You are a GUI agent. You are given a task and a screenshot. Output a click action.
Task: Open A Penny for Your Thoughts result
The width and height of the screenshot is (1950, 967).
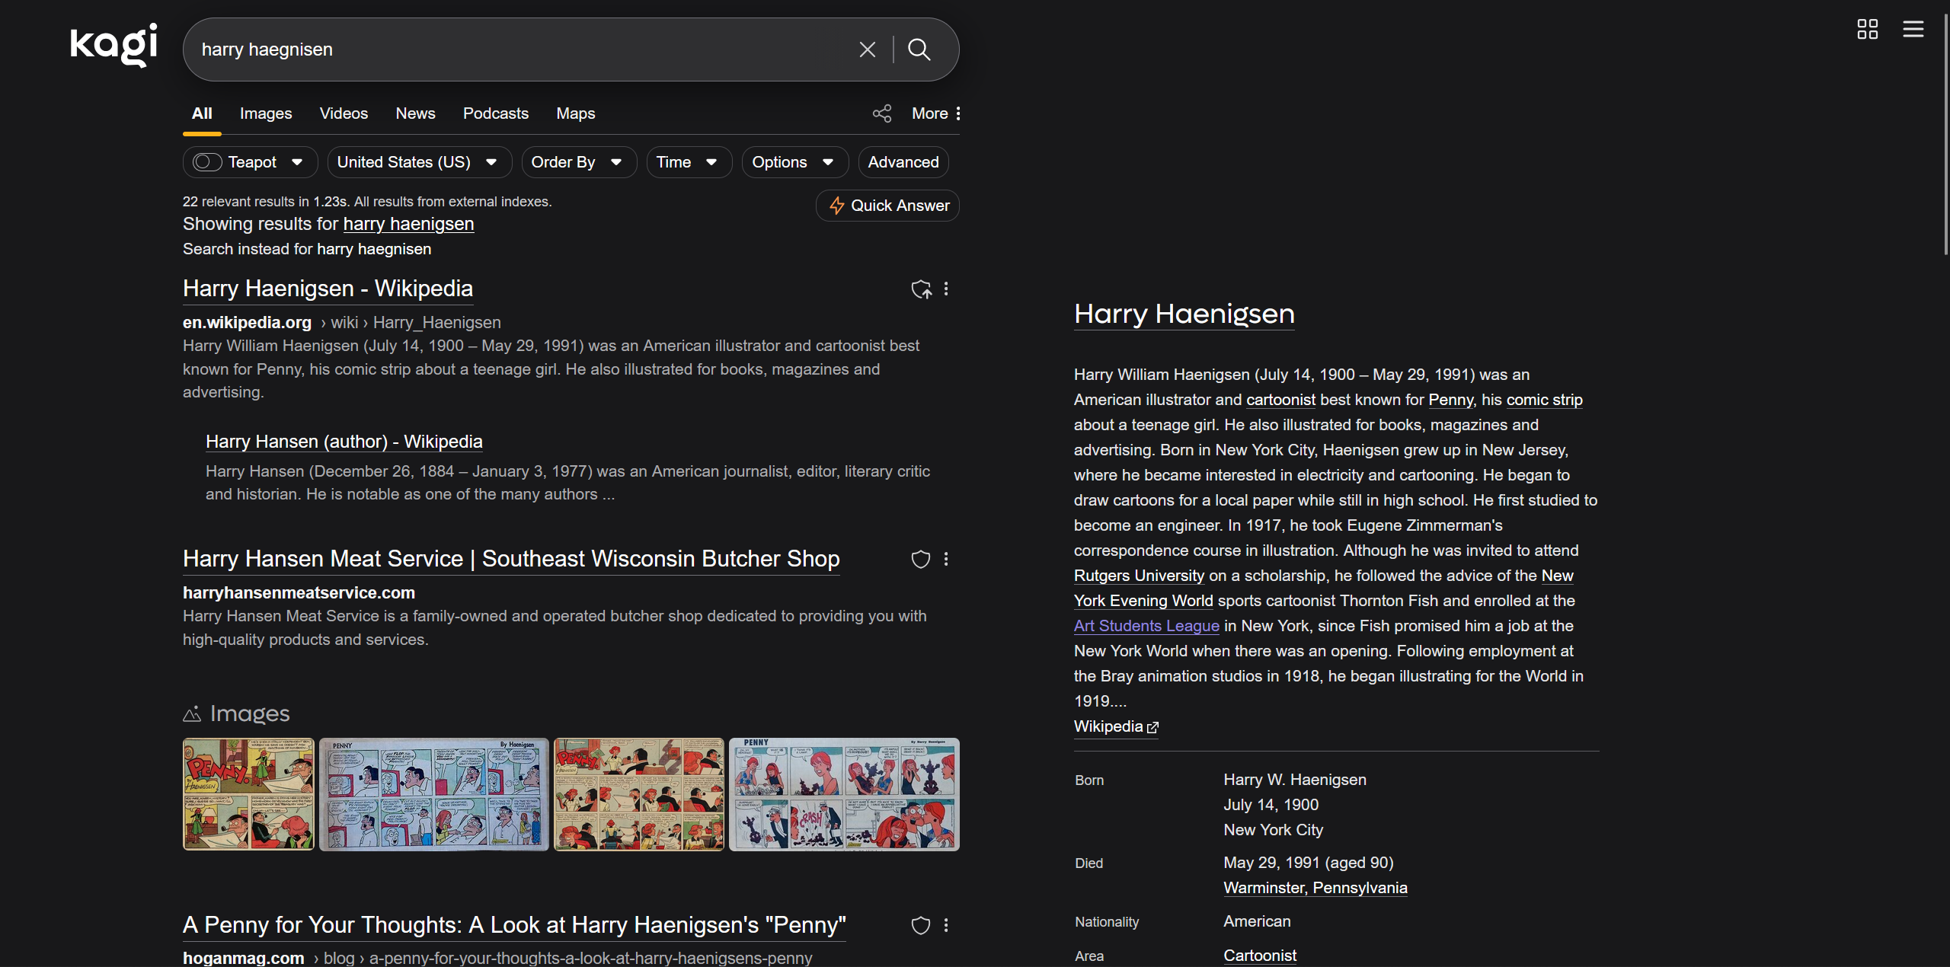(x=514, y=925)
